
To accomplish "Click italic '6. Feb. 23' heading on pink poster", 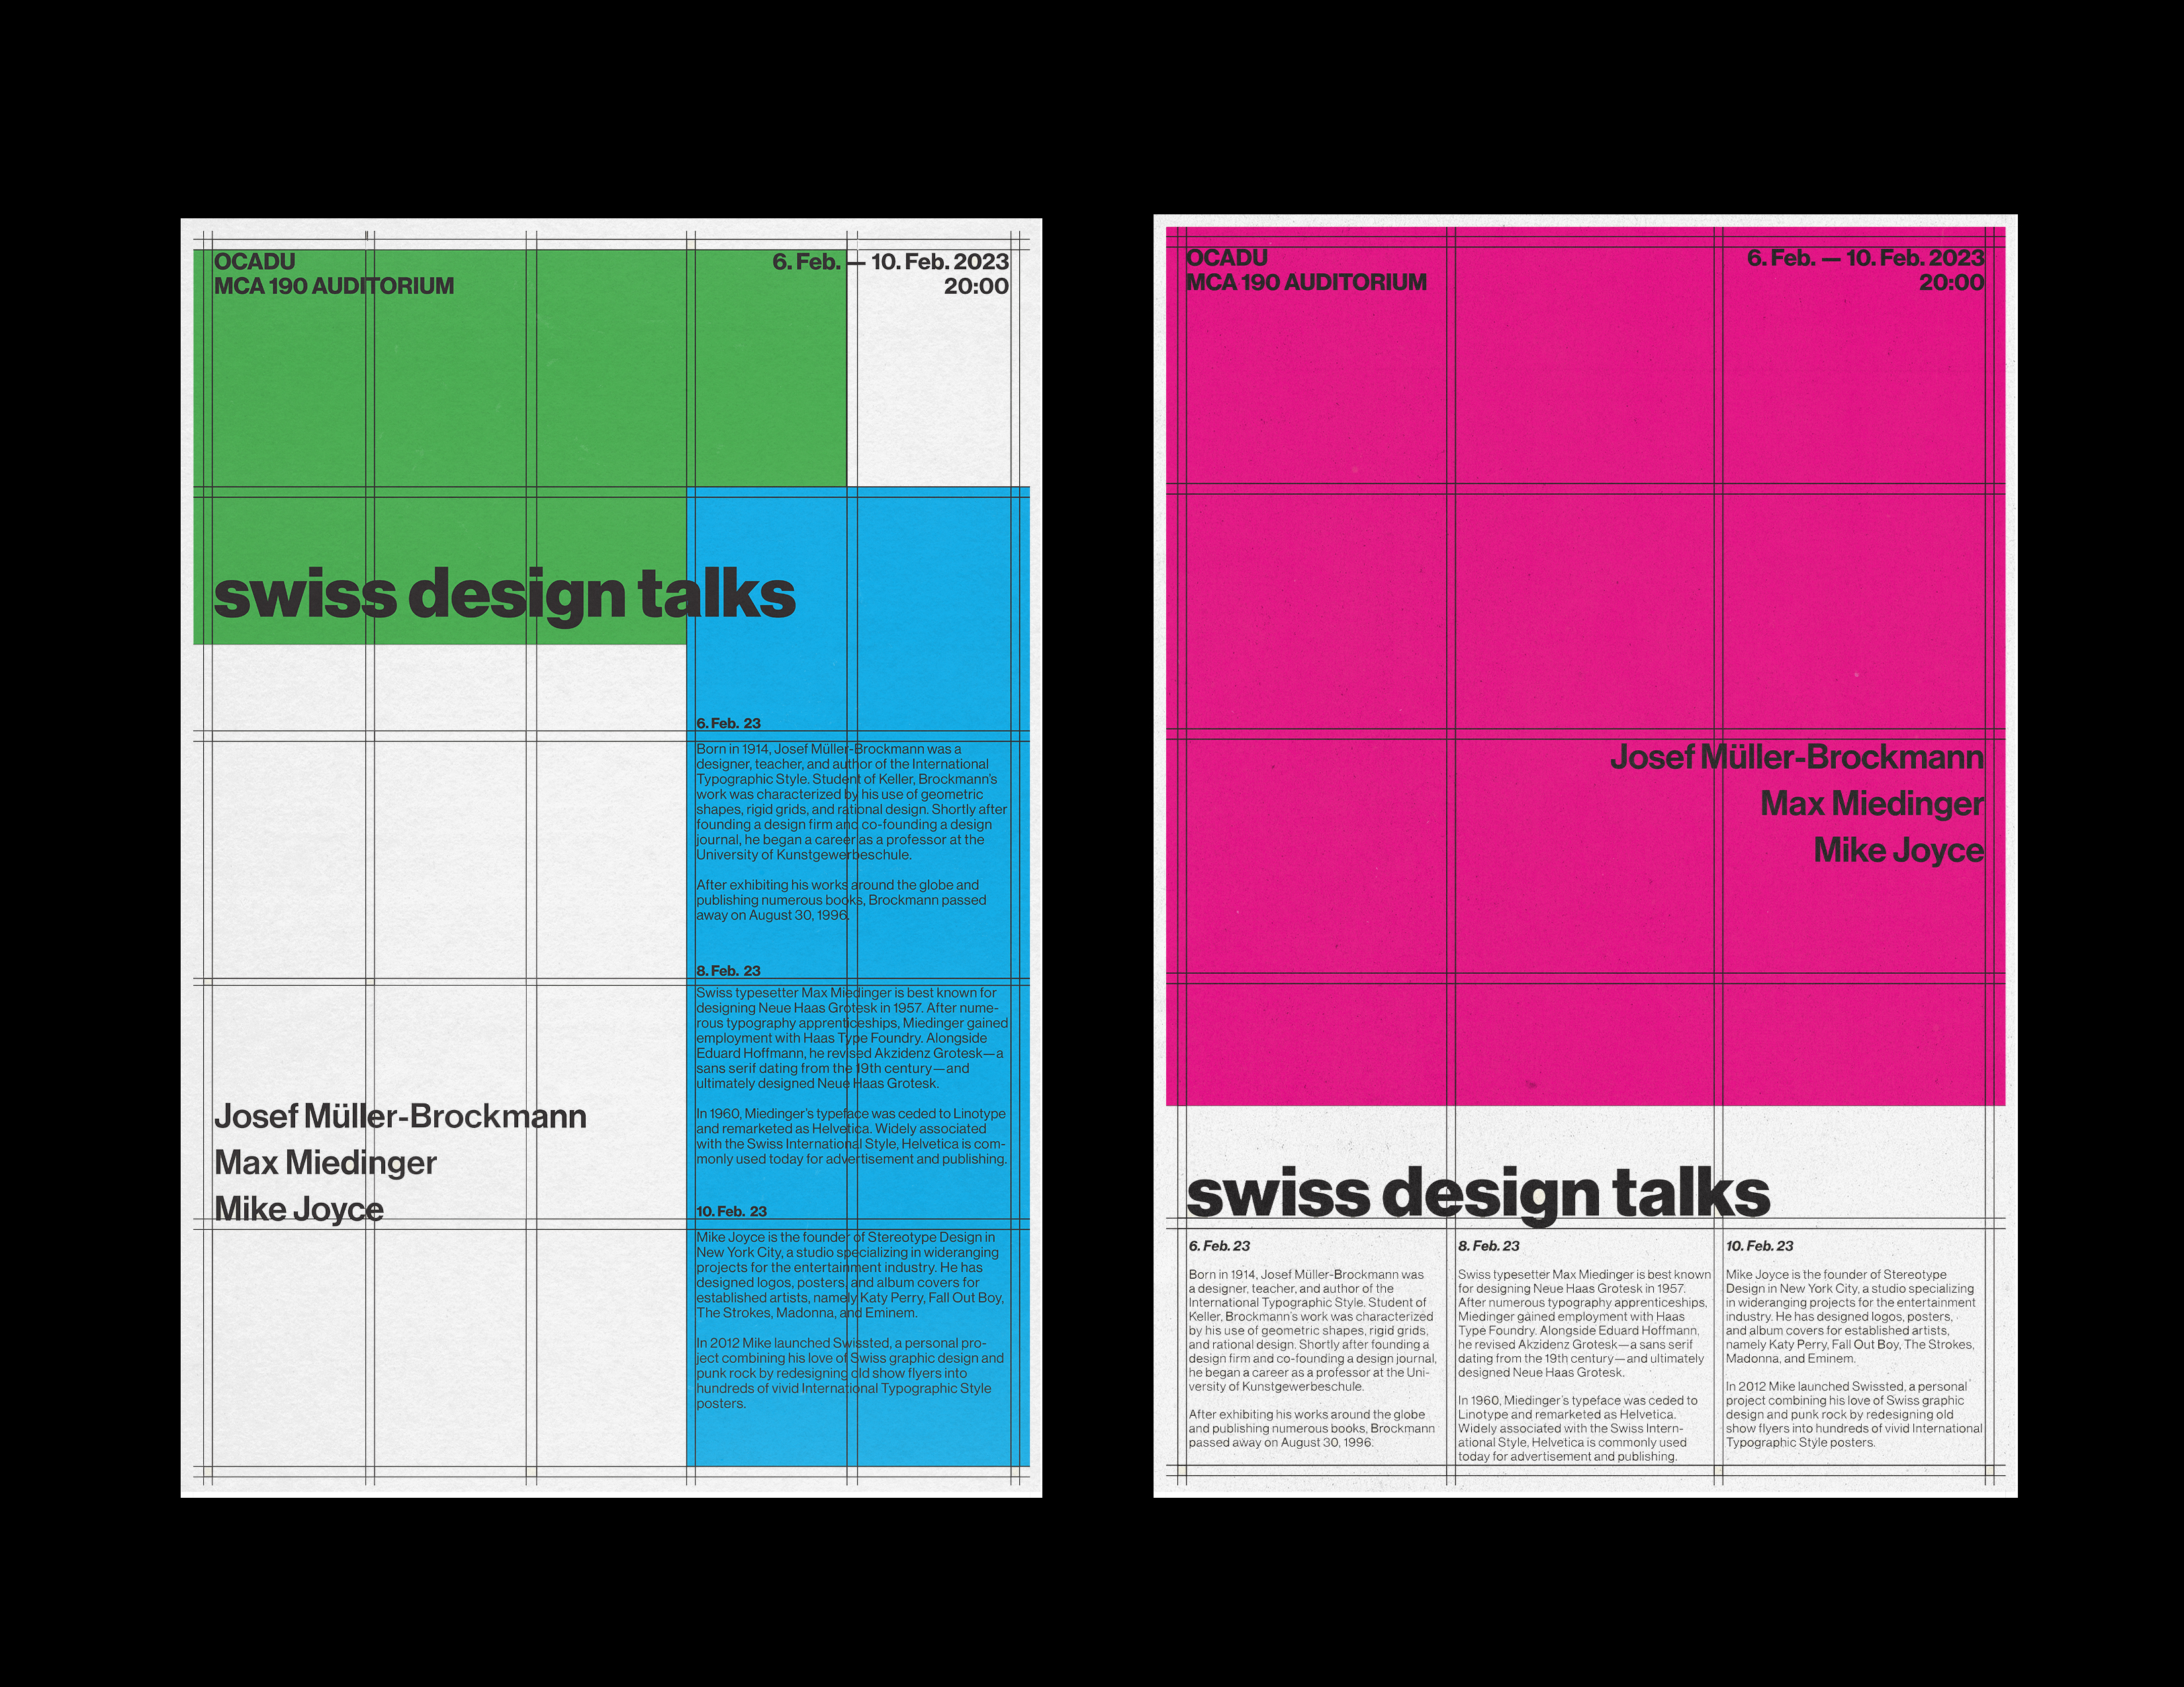I will (x=1219, y=1246).
